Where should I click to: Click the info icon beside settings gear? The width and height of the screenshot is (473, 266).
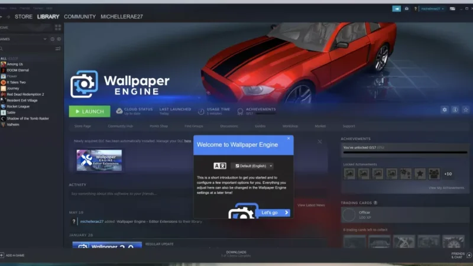pos(455,110)
